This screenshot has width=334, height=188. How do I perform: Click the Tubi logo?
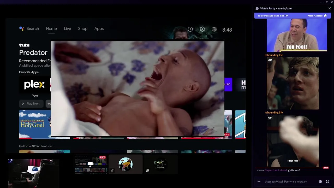tap(24, 45)
